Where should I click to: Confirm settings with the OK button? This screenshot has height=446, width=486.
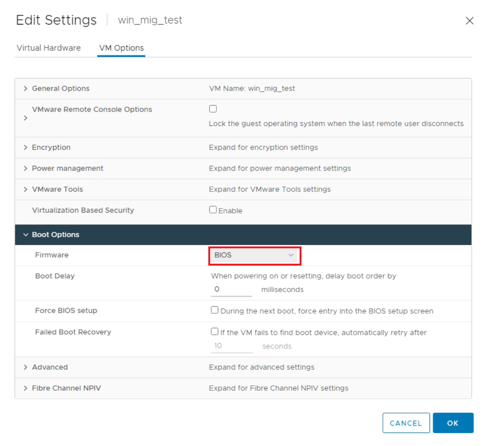(x=453, y=423)
